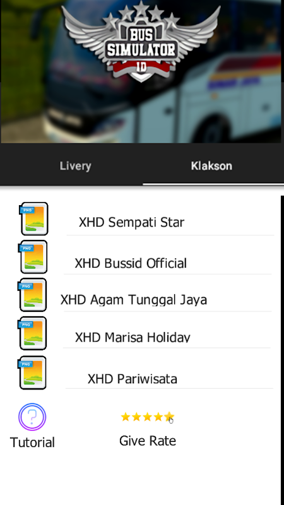Click the PNG icon beside XHD Marisa Holiday

pyautogui.click(x=33, y=333)
